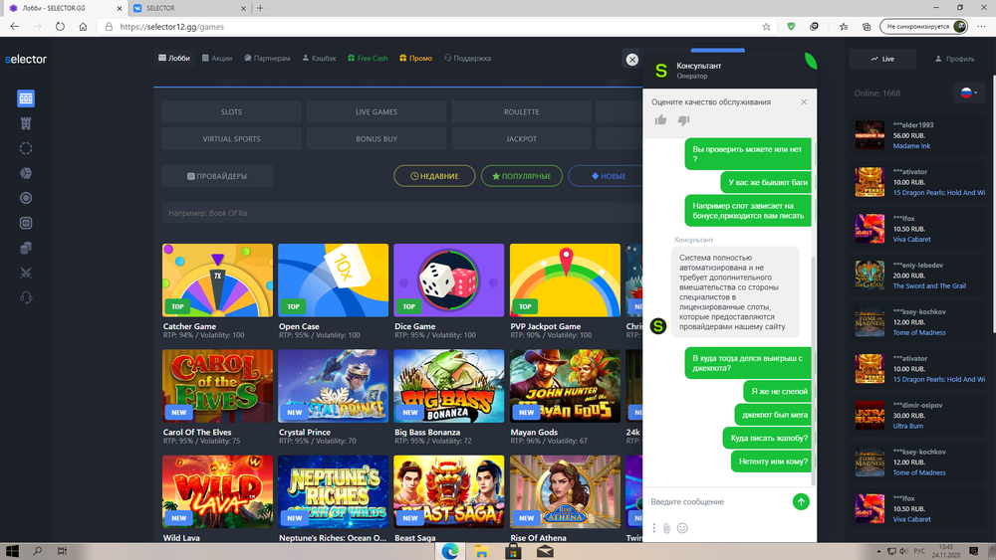This screenshot has height=560, width=996.
Task: Click the chat message input field
Action: 718,501
